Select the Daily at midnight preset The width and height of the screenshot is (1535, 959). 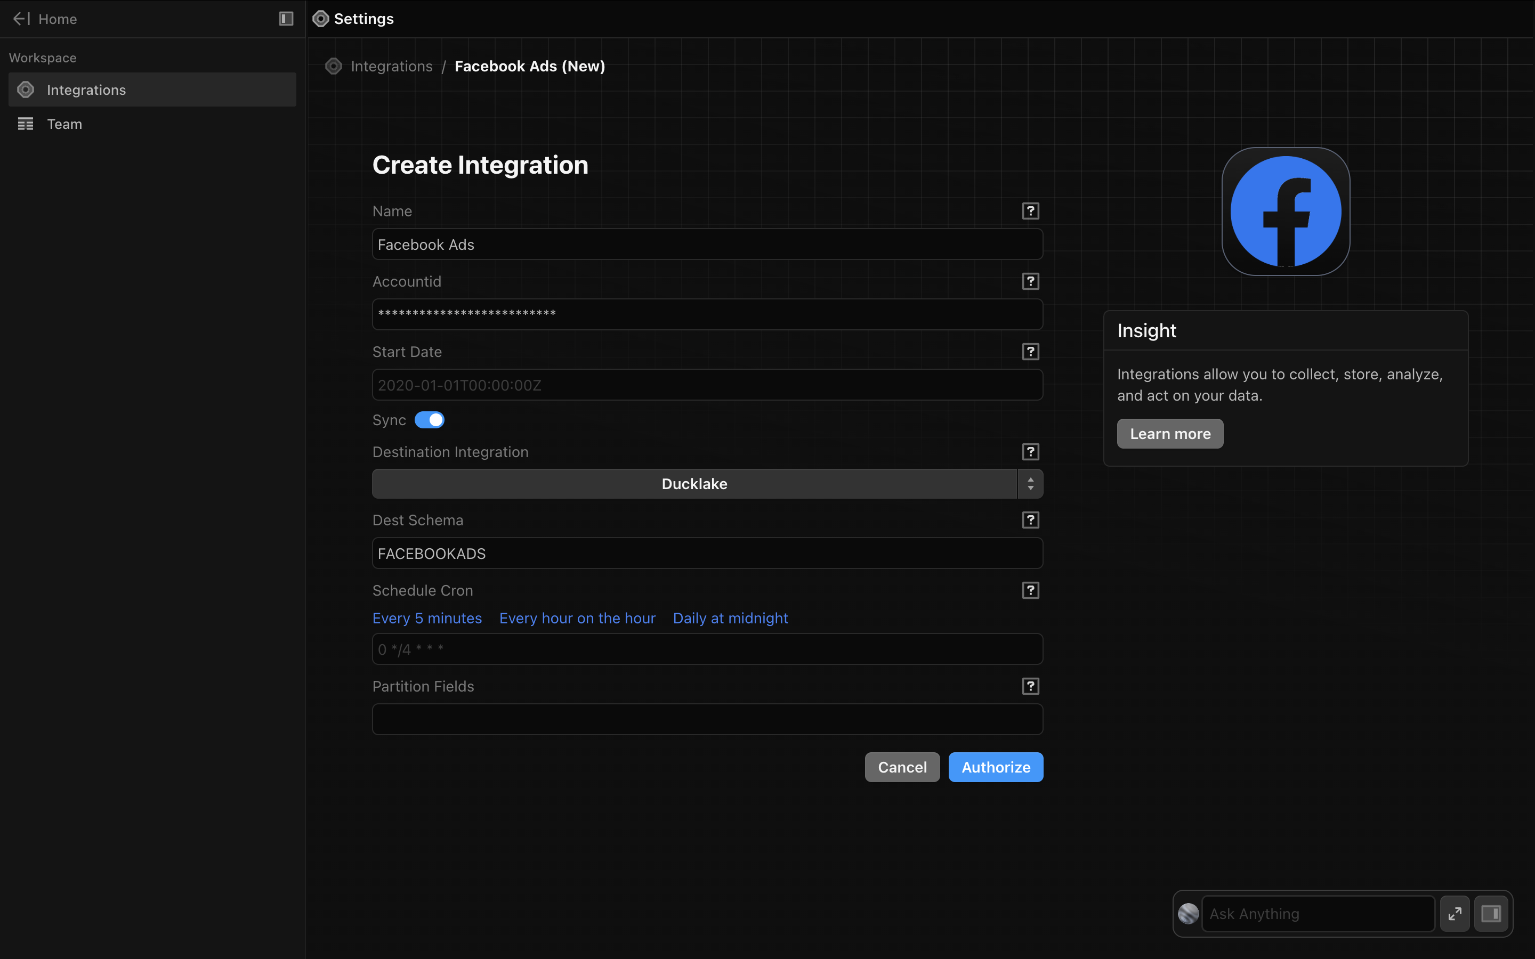pos(730,619)
